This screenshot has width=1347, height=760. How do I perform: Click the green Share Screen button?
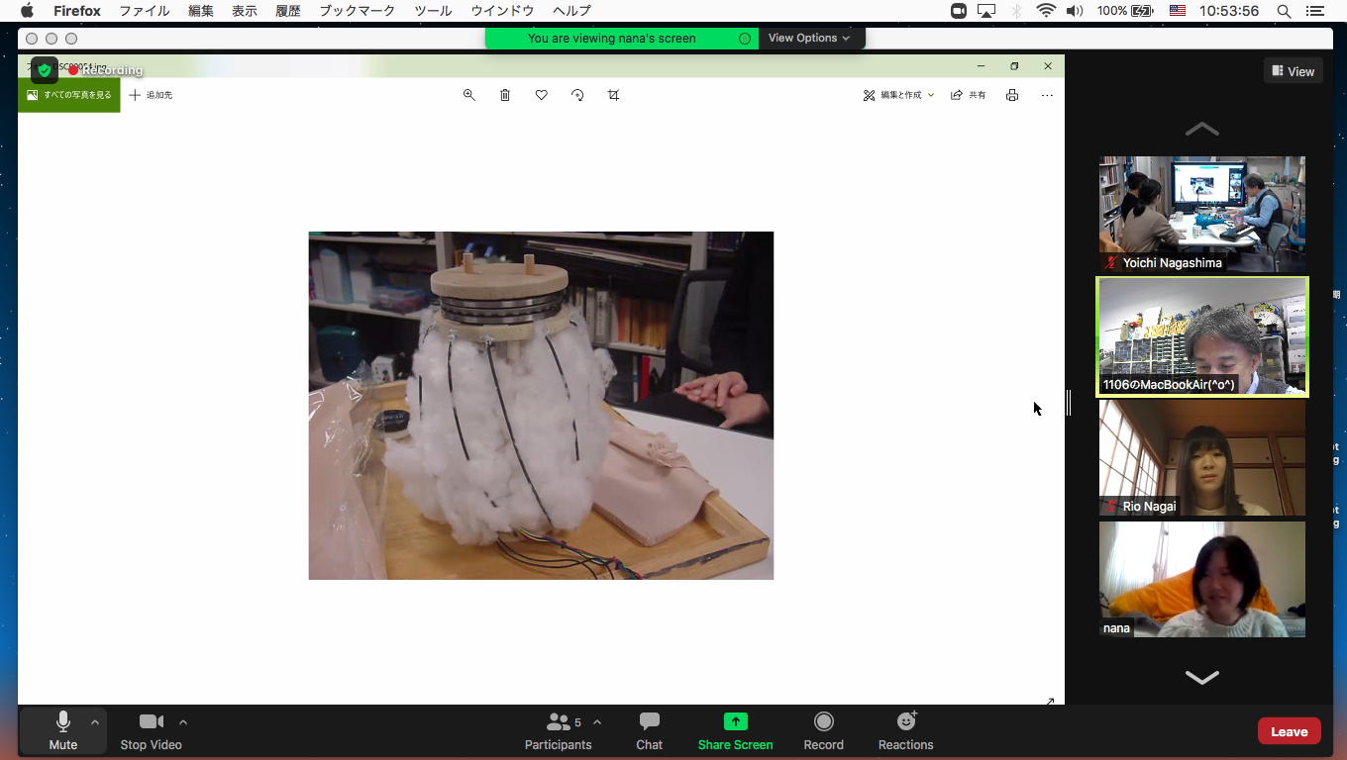coord(735,731)
